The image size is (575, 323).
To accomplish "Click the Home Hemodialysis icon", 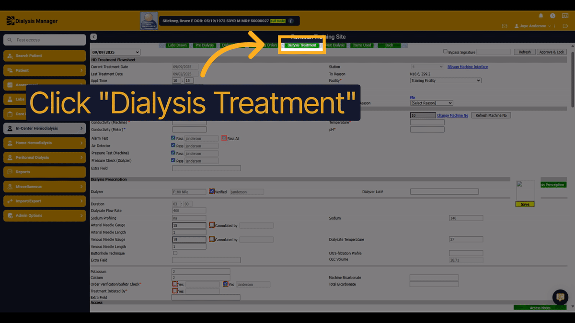I will (x=10, y=143).
